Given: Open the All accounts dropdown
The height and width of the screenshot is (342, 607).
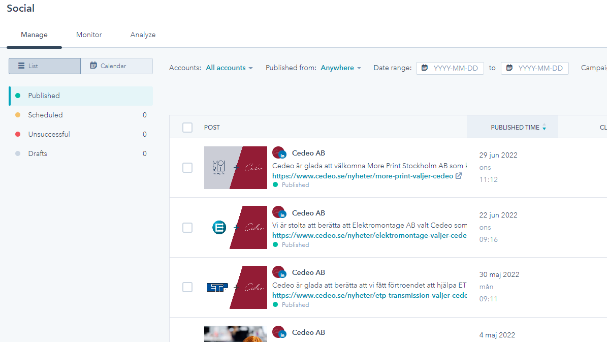Looking at the screenshot, I should point(229,68).
